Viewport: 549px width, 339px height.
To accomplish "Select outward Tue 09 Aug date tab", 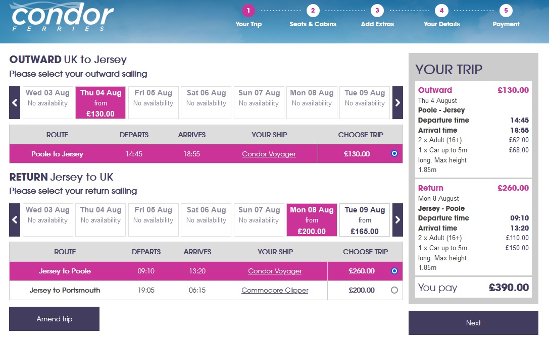I will pyautogui.click(x=365, y=102).
